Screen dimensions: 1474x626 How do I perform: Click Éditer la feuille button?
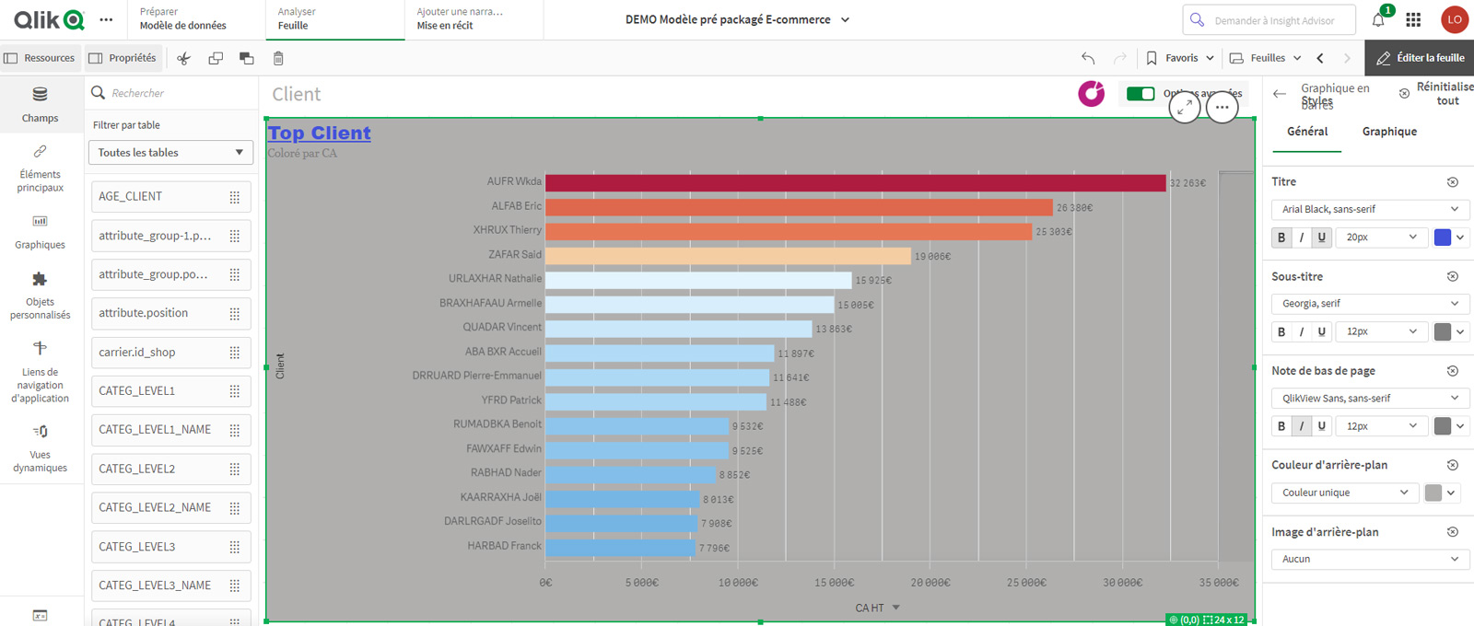(x=1420, y=58)
